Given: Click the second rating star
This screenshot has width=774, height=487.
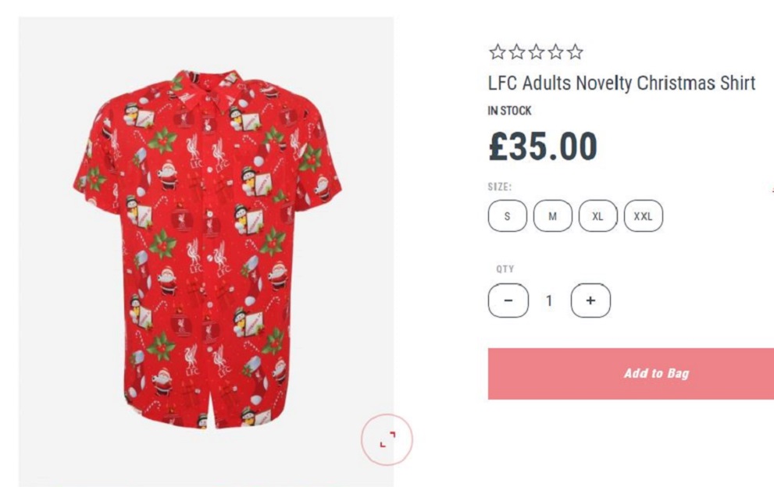Looking at the screenshot, I should pyautogui.click(x=516, y=52).
